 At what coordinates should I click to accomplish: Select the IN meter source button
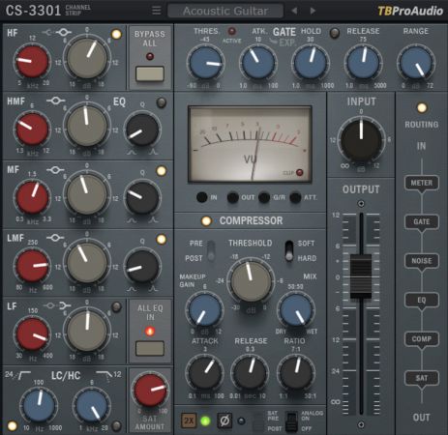(202, 197)
